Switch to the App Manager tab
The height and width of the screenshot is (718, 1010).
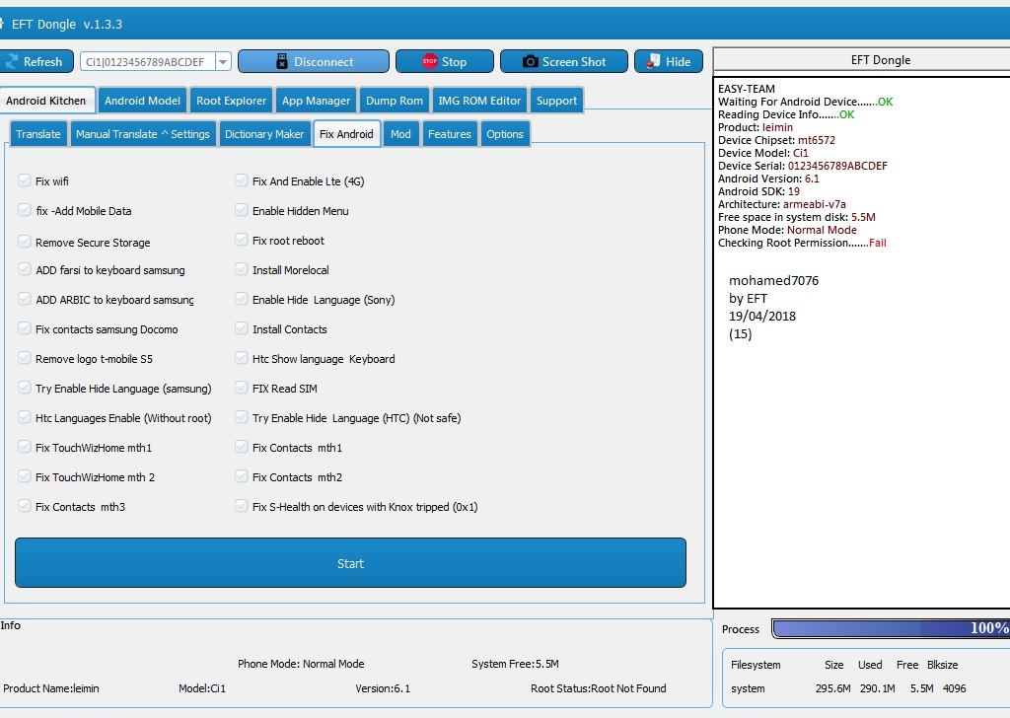pyautogui.click(x=317, y=101)
